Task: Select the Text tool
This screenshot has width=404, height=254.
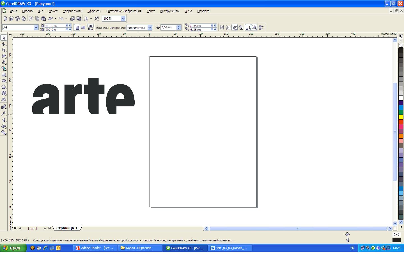Action: click(x=4, y=99)
